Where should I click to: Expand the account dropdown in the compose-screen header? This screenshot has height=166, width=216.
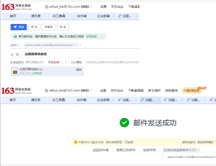tap(91, 7)
